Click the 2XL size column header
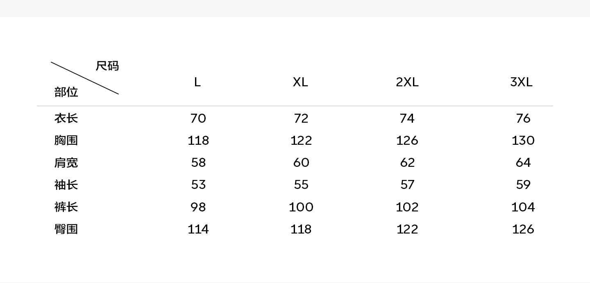590x283 pixels. click(x=407, y=82)
